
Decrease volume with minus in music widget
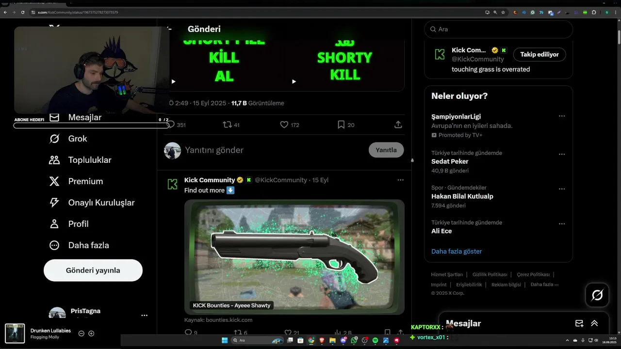(82, 333)
